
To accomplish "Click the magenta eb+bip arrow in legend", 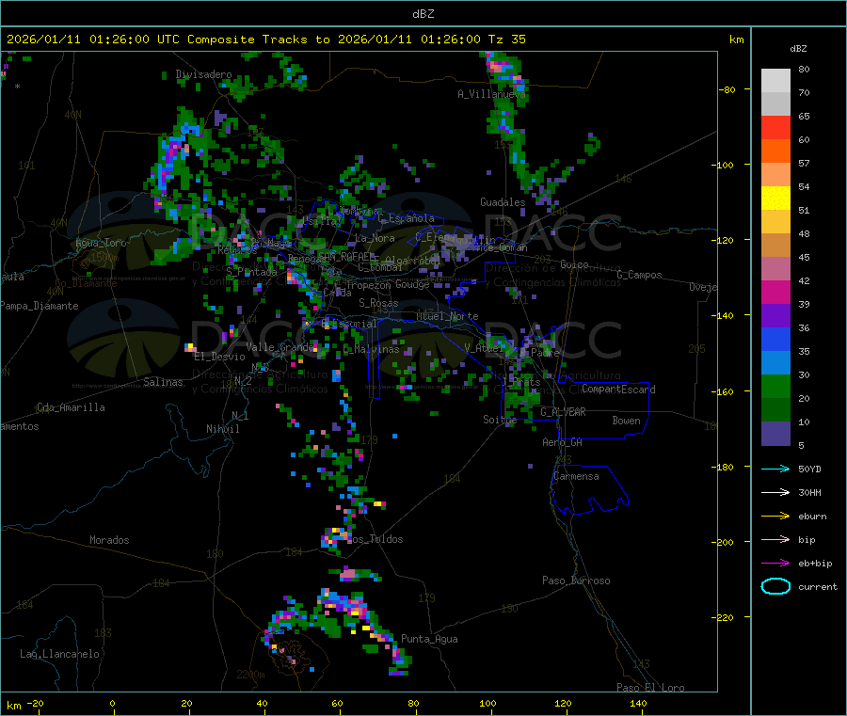I will coord(775,564).
